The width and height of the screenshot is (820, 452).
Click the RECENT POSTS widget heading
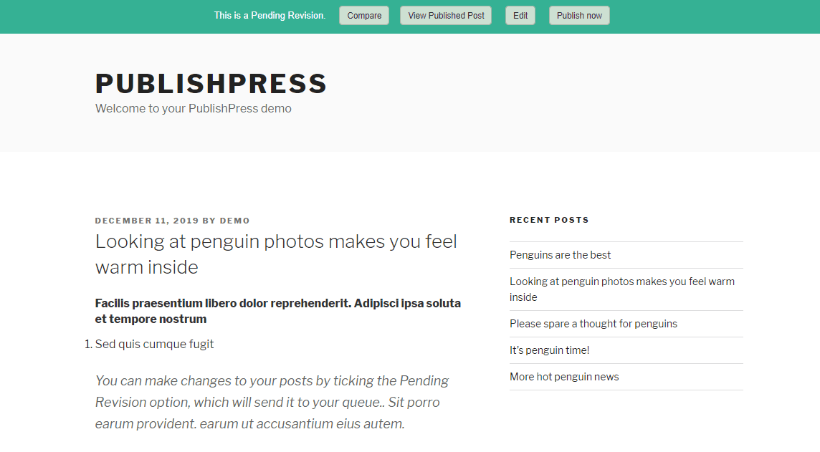pos(549,221)
